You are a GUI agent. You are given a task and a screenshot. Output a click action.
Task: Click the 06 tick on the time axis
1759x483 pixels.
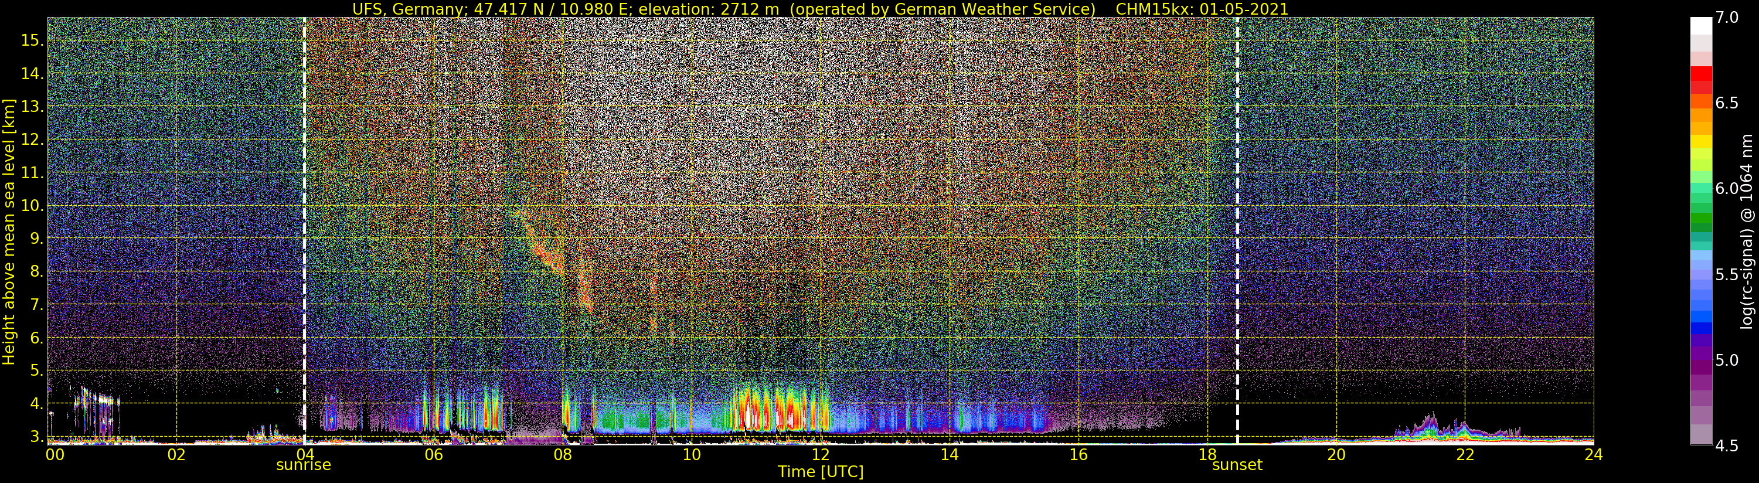434,455
